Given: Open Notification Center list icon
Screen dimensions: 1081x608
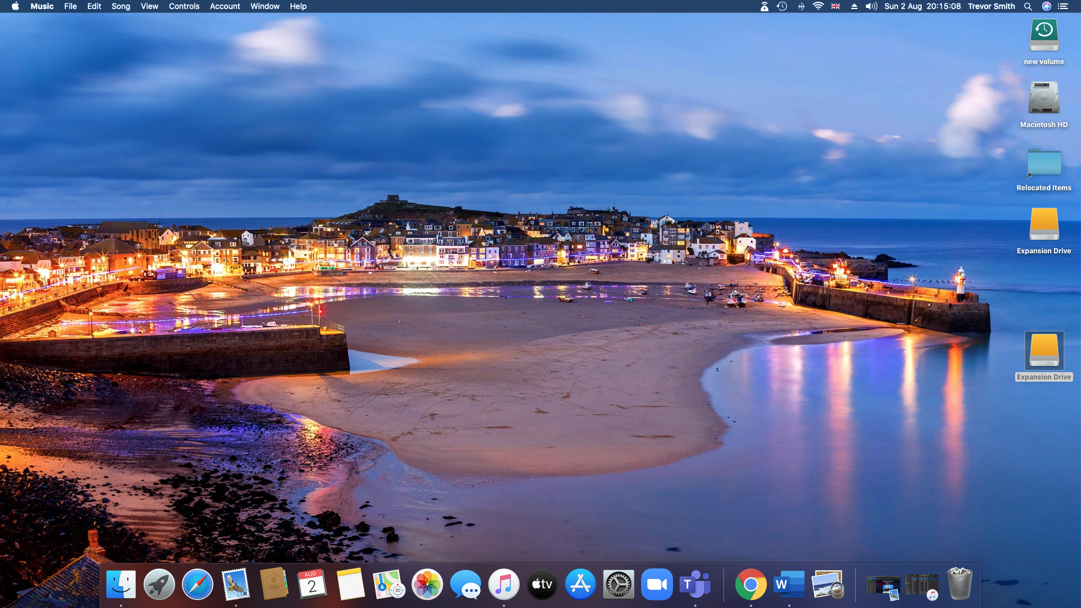Looking at the screenshot, I should pyautogui.click(x=1063, y=6).
